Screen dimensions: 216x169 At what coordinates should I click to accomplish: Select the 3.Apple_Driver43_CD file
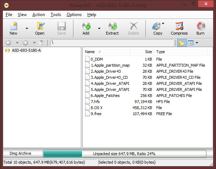[109, 77]
